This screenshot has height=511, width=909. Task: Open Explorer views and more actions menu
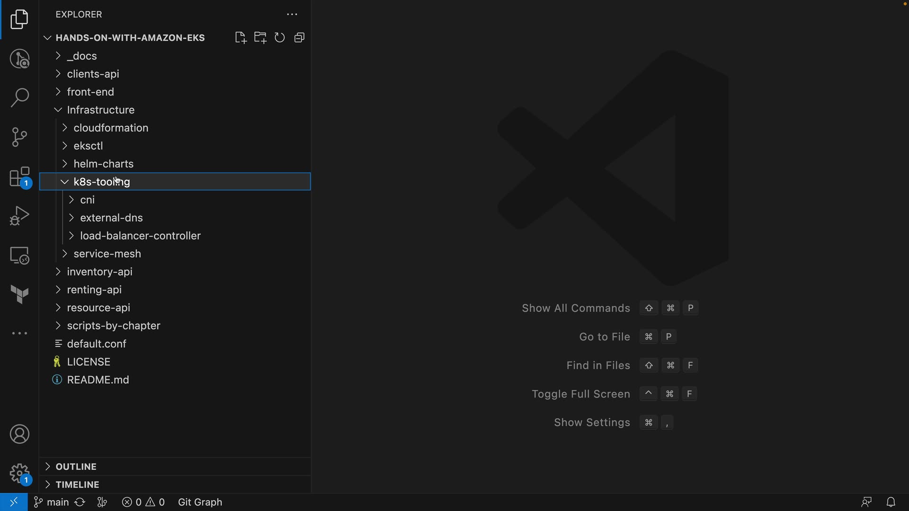[x=292, y=15]
